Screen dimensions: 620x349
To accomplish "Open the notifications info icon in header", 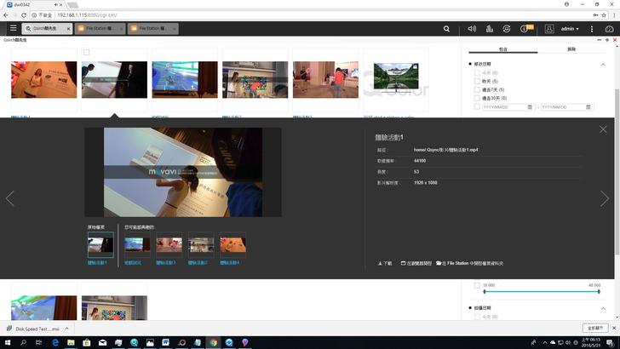I will point(525,29).
